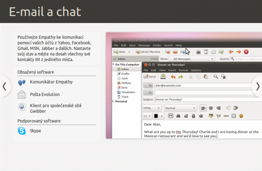
Task: Select Klient pro společenské sítě Gwibber text
Action: point(56,108)
